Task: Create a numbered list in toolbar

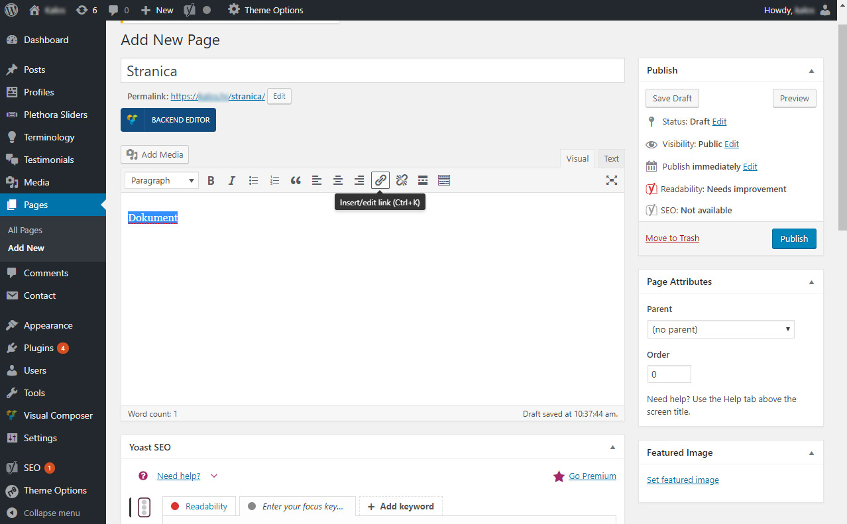Action: 274,180
